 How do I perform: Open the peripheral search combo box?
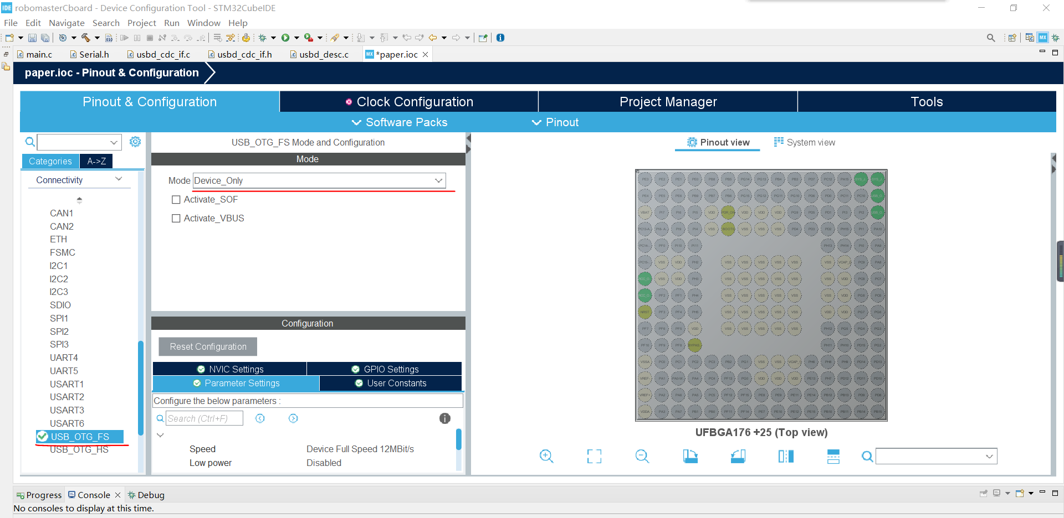79,142
